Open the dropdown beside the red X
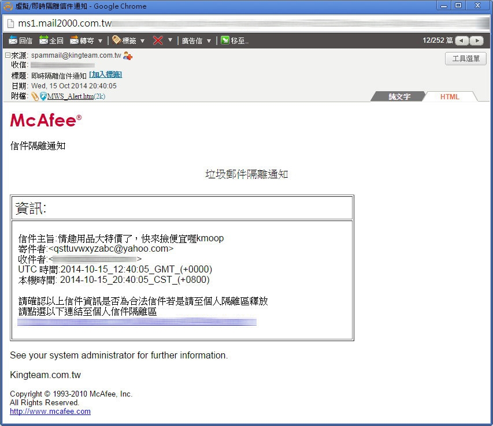The width and height of the screenshot is (493, 426). [170, 40]
